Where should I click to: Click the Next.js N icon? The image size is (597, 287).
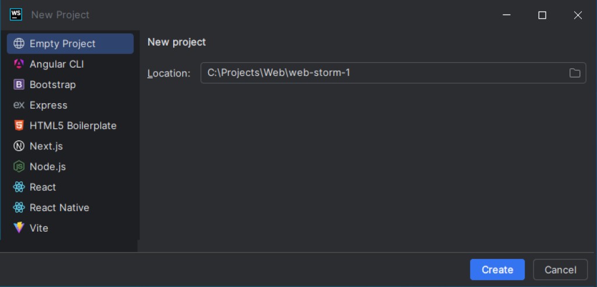tap(19, 146)
